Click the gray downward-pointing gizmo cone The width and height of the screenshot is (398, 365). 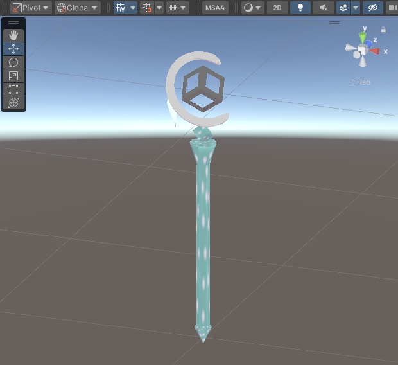(363, 62)
